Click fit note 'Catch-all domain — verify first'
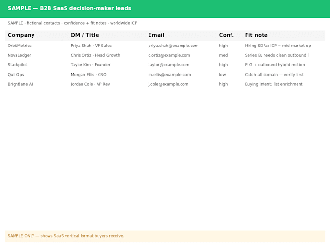The image size is (330, 247). [274, 75]
